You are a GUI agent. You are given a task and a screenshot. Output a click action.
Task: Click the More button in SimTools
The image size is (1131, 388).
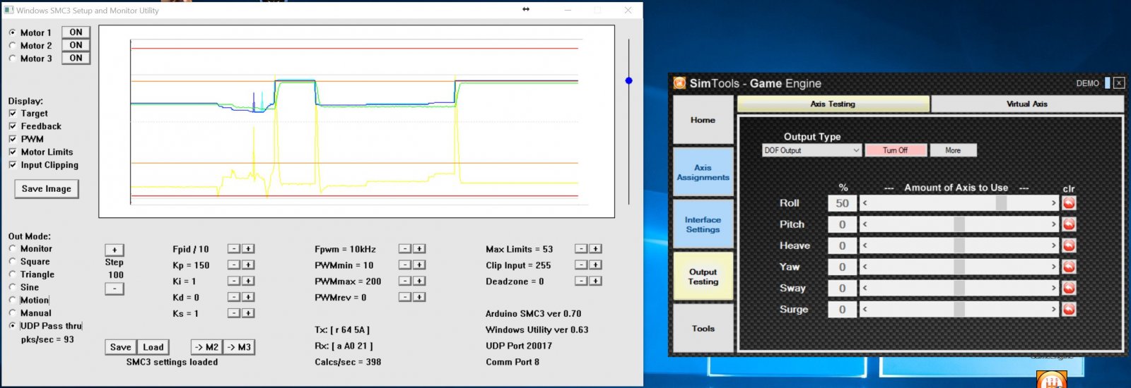(953, 150)
